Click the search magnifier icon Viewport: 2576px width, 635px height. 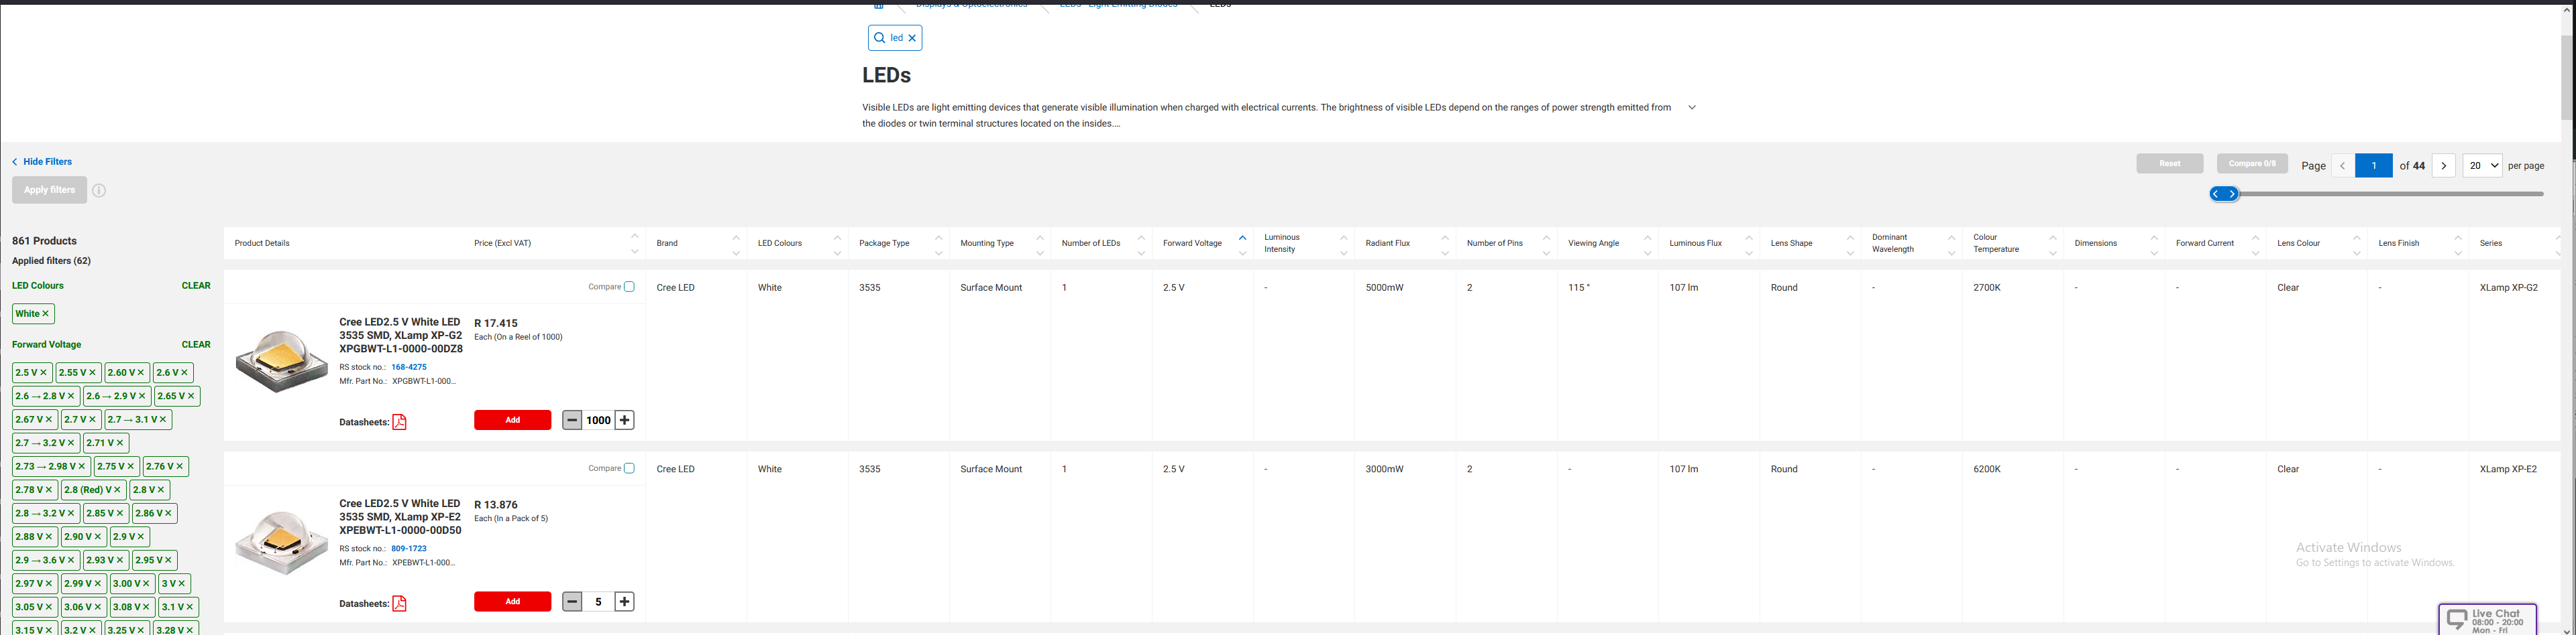pyautogui.click(x=879, y=38)
